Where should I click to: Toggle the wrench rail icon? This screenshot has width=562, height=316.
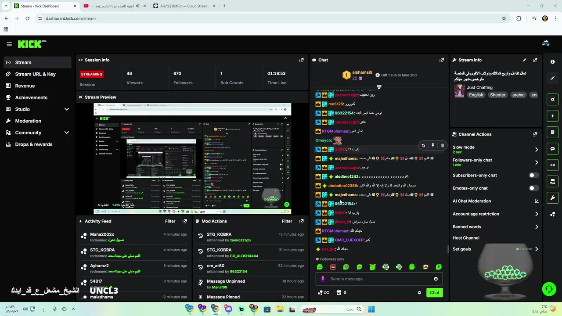(x=552, y=198)
